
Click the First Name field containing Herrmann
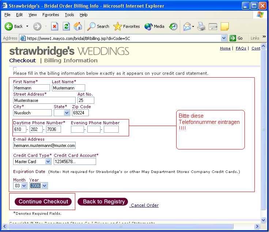[x=31, y=88]
